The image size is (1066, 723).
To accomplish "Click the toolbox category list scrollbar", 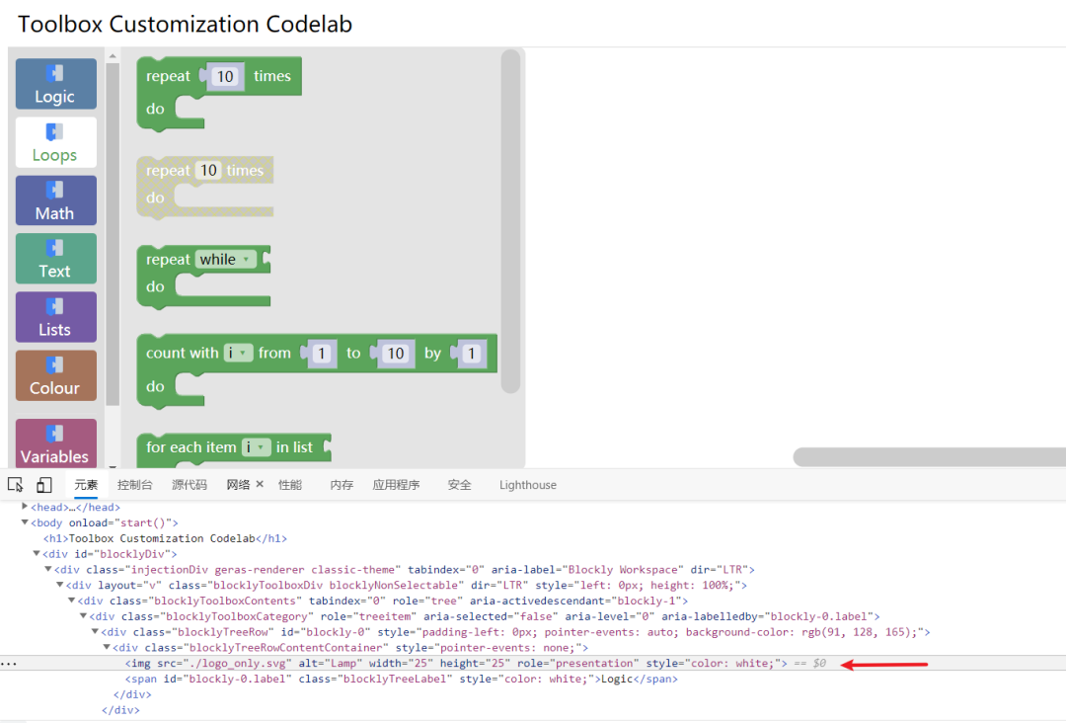I will (113, 234).
